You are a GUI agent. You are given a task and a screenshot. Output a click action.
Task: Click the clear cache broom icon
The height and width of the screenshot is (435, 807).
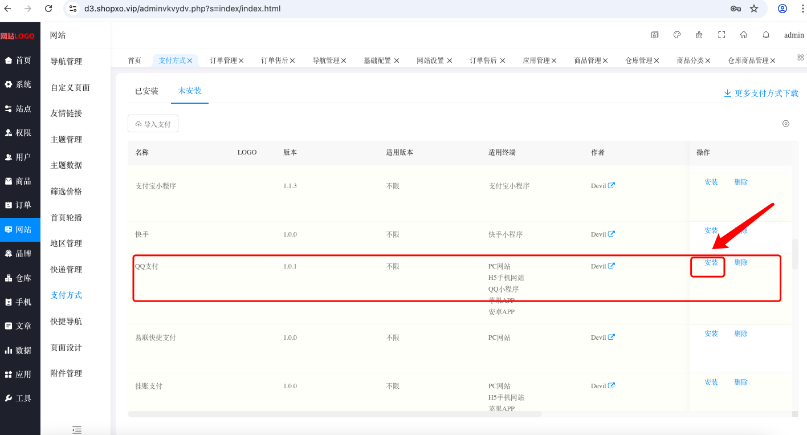699,35
